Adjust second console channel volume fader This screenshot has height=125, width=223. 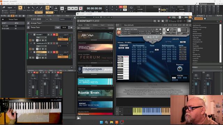45,84
